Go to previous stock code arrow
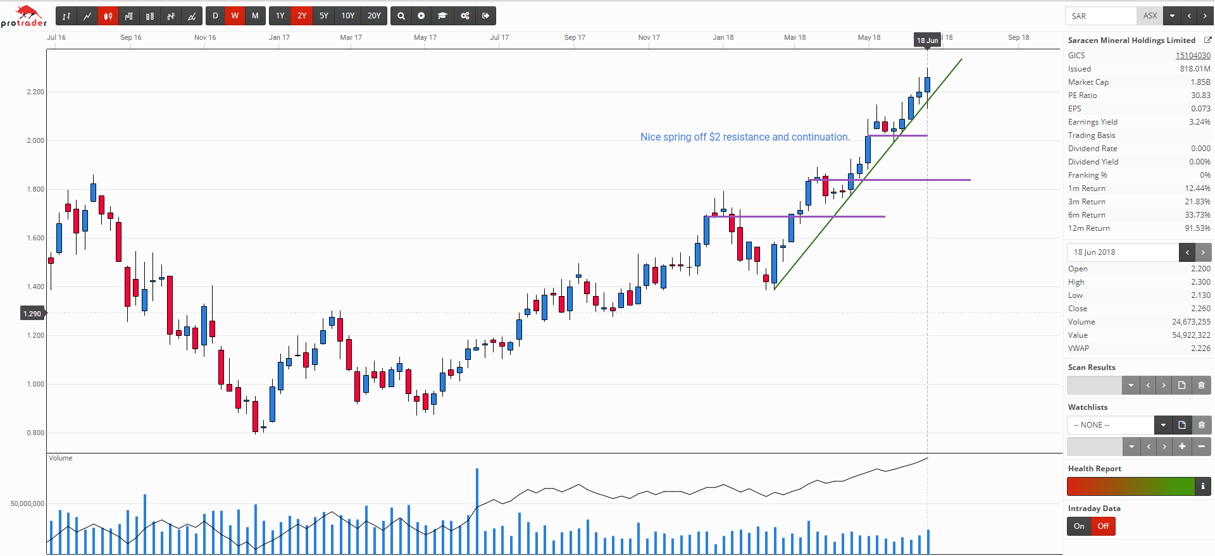The height and width of the screenshot is (556, 1215). (1188, 16)
